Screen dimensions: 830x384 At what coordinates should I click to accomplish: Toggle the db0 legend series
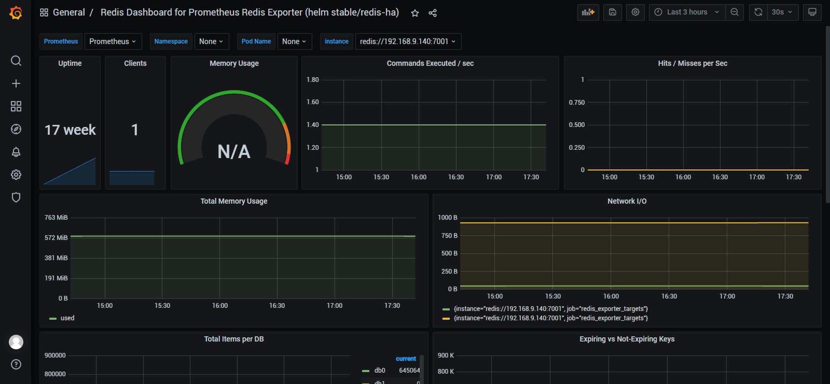pos(380,370)
